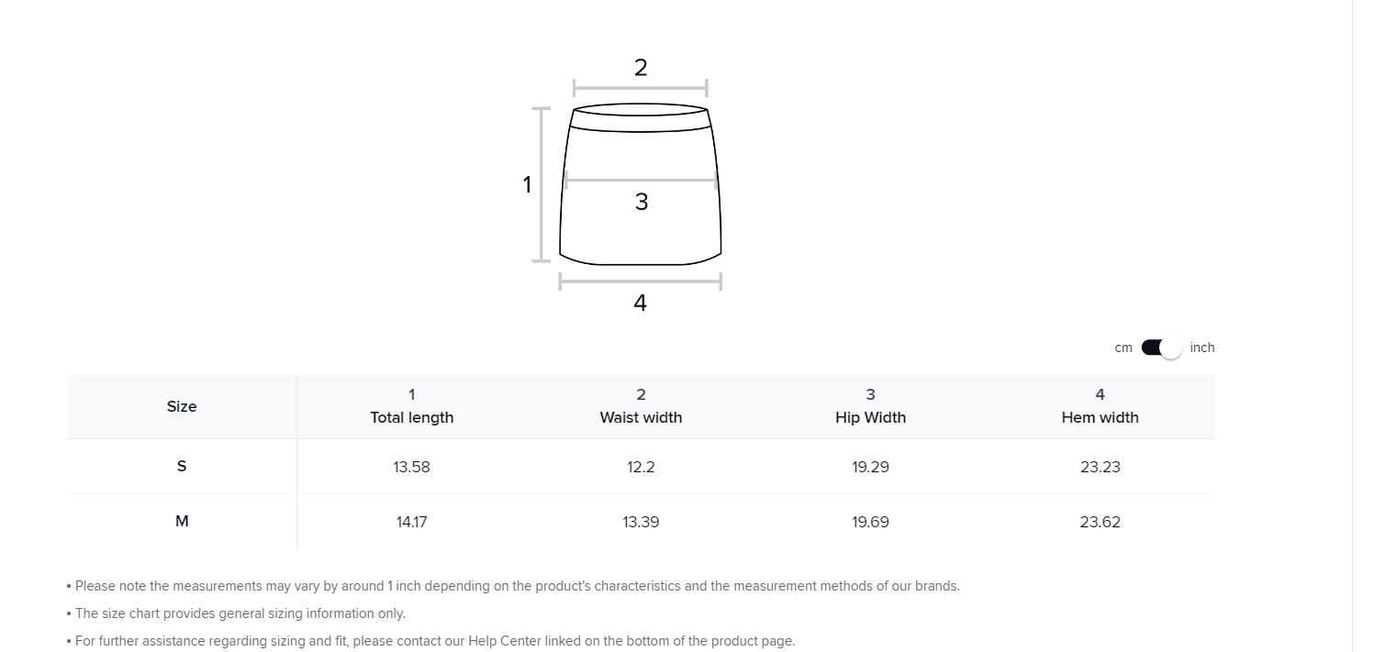Image resolution: width=1375 pixels, height=652 pixels.
Task: Click the 13.58 total length value
Action: (411, 467)
